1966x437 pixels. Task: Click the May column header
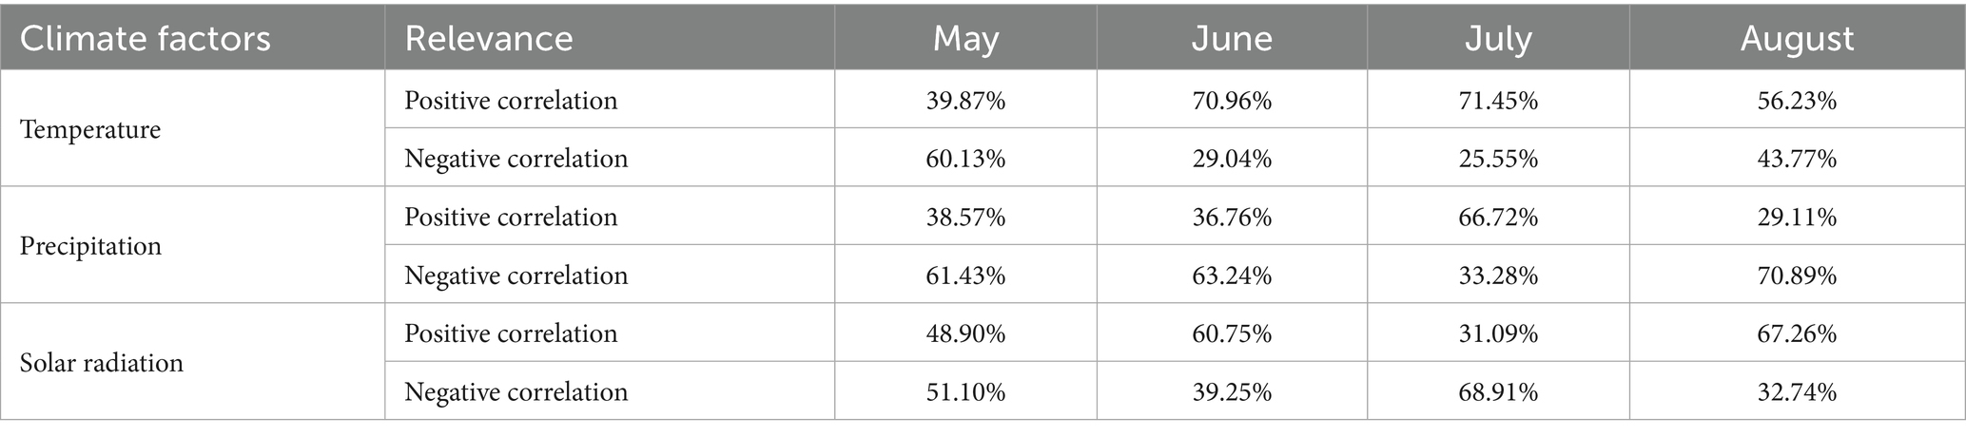click(965, 39)
